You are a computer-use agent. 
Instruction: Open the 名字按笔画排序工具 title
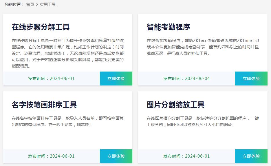[x=44, y=105]
